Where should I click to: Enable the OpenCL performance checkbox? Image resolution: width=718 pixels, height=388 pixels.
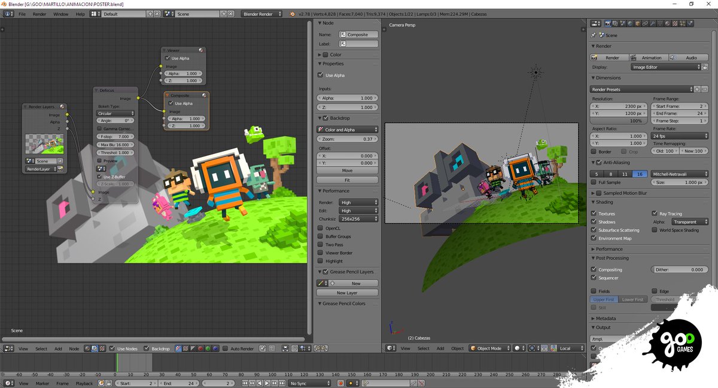[x=321, y=228]
